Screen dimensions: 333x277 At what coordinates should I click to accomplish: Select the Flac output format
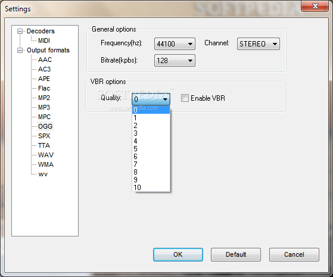[x=44, y=88]
